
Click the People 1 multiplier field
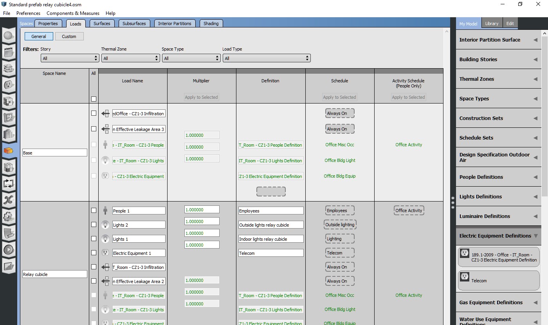pyautogui.click(x=202, y=210)
